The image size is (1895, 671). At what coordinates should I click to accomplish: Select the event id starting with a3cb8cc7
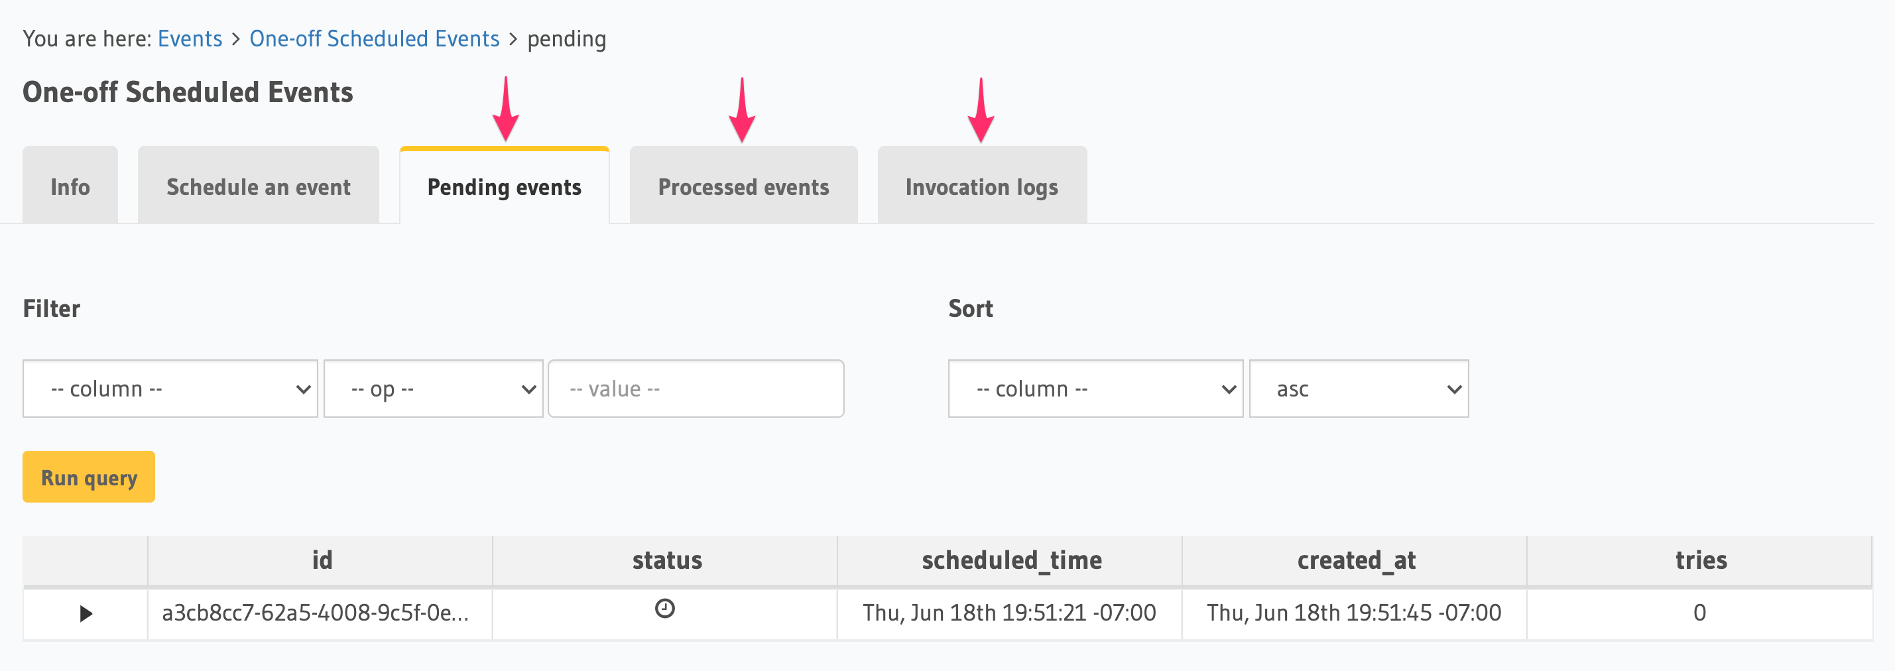click(x=316, y=613)
